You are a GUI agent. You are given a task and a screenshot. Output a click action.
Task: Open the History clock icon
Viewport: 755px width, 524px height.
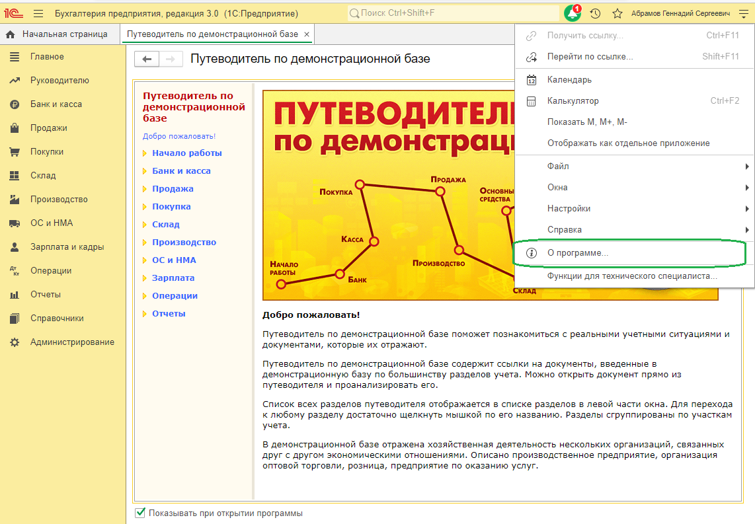[596, 13]
